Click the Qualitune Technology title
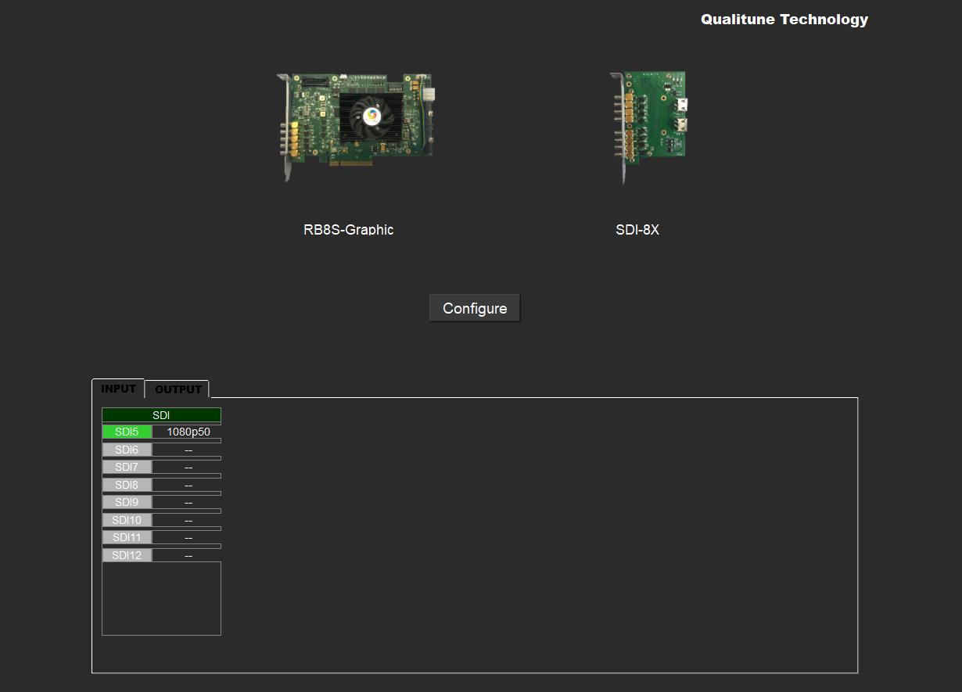Image resolution: width=962 pixels, height=692 pixels. coord(784,20)
